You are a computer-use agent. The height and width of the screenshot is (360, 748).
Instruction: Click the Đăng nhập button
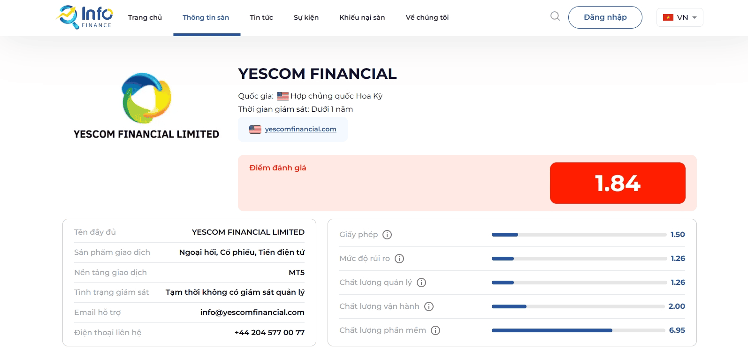pyautogui.click(x=605, y=17)
